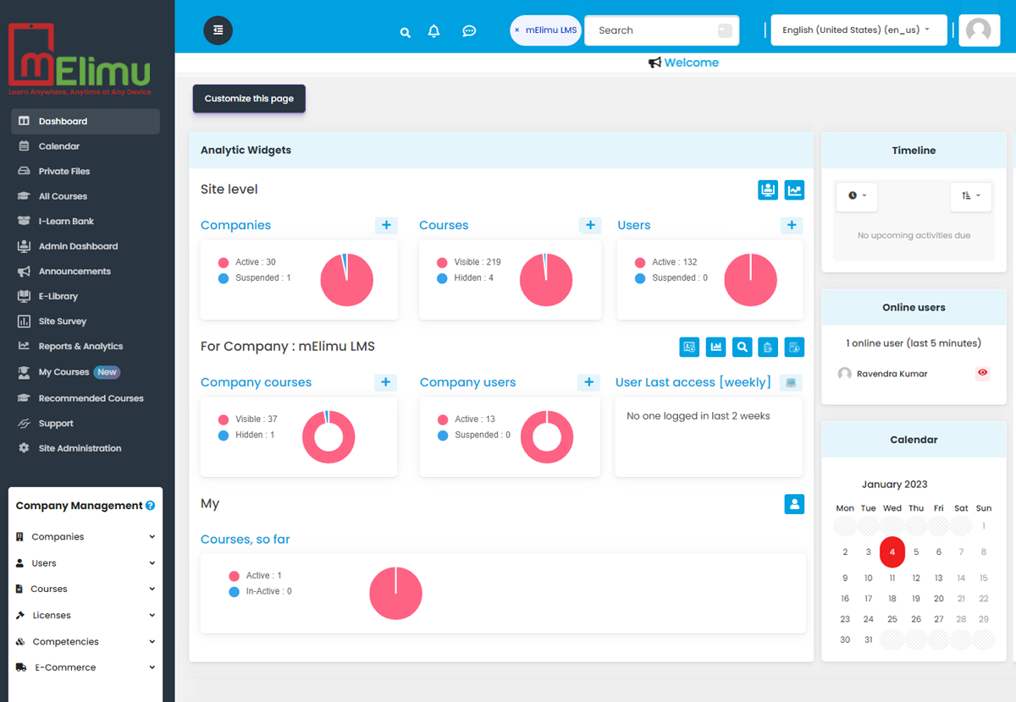Open the Company users link

(x=467, y=382)
